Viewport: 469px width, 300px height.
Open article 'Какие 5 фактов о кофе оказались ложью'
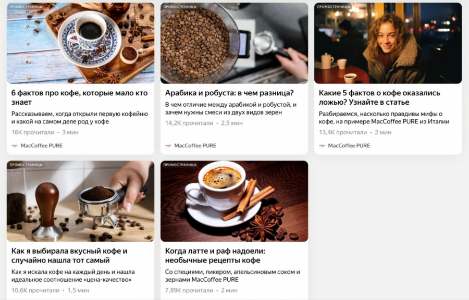pos(379,97)
